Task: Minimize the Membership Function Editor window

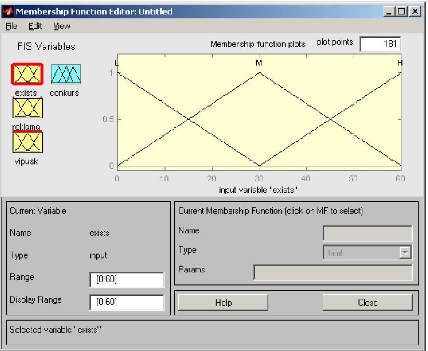Action: 389,12
